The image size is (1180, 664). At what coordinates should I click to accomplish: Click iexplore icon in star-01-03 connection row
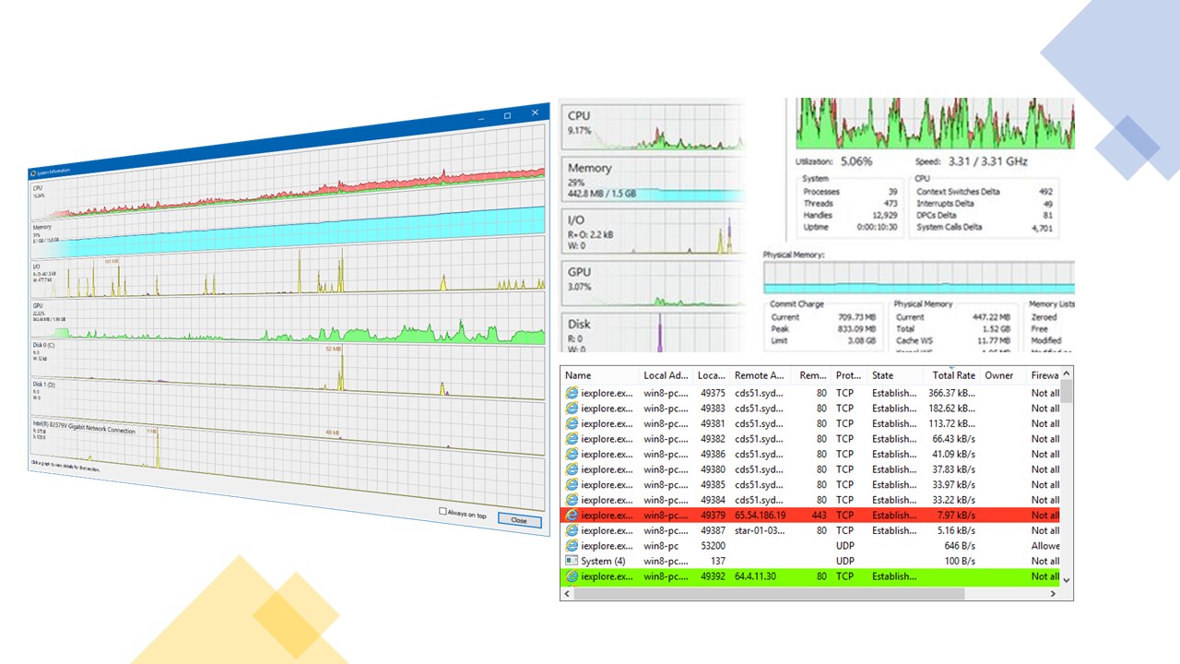click(x=572, y=530)
